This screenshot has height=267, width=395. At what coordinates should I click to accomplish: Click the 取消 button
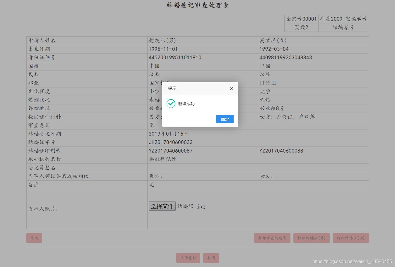coord(211,258)
